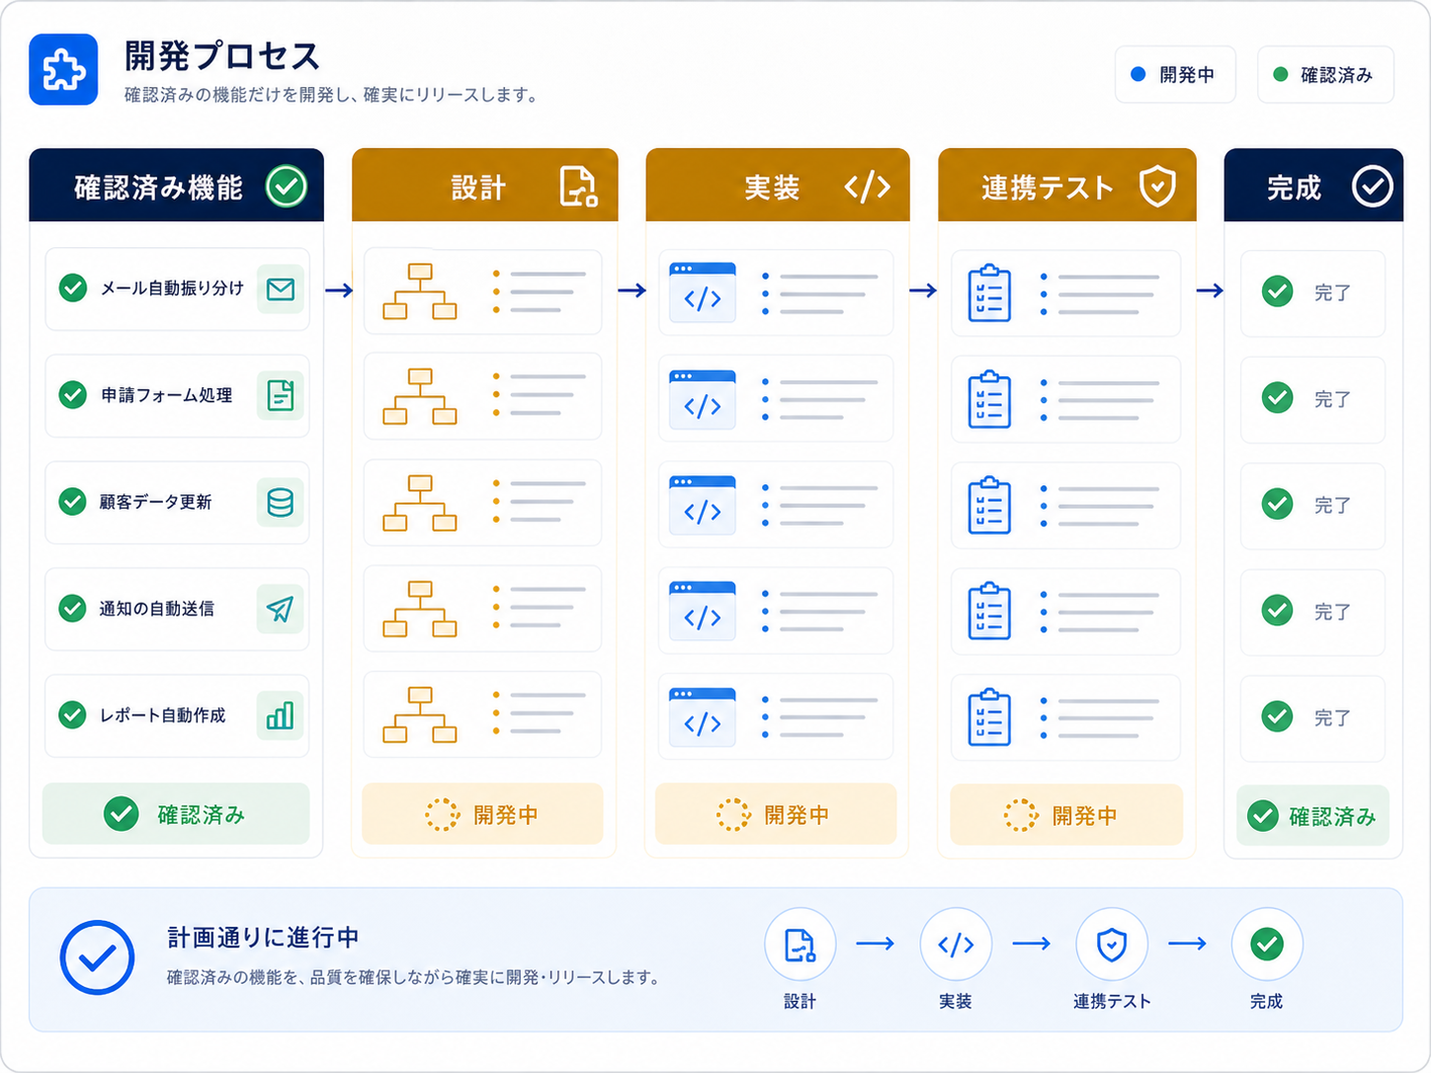
Task: Click the 確認済み badge under the feature list
Action: 176,814
